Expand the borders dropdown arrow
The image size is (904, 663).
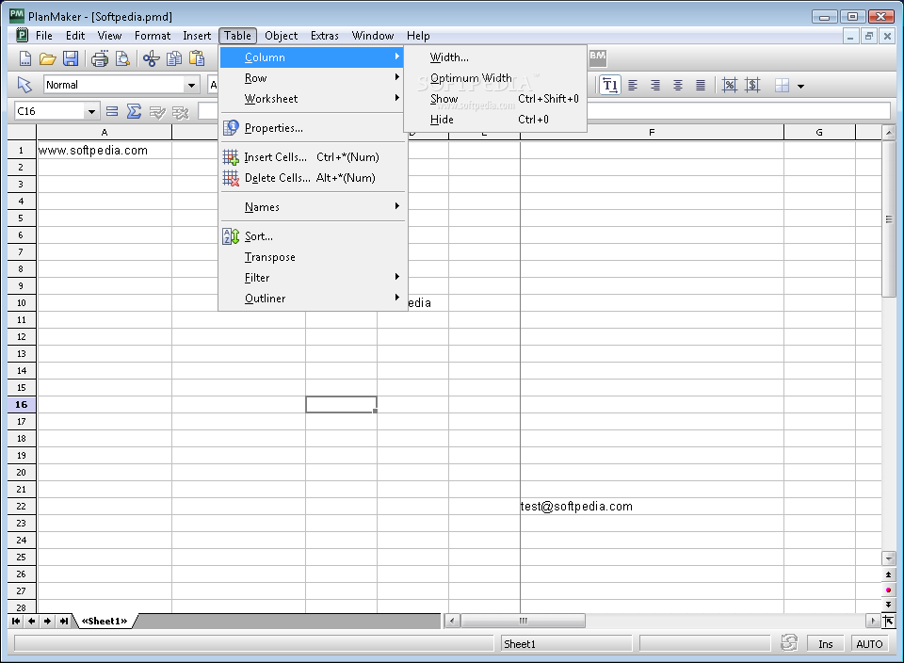tap(800, 86)
